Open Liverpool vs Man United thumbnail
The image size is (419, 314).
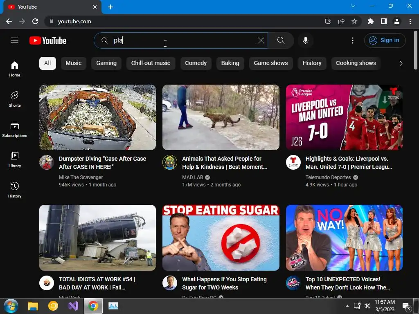point(344,117)
